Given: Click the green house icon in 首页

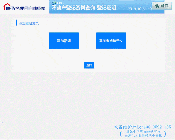Looking at the screenshot, I should click(x=157, y=6).
